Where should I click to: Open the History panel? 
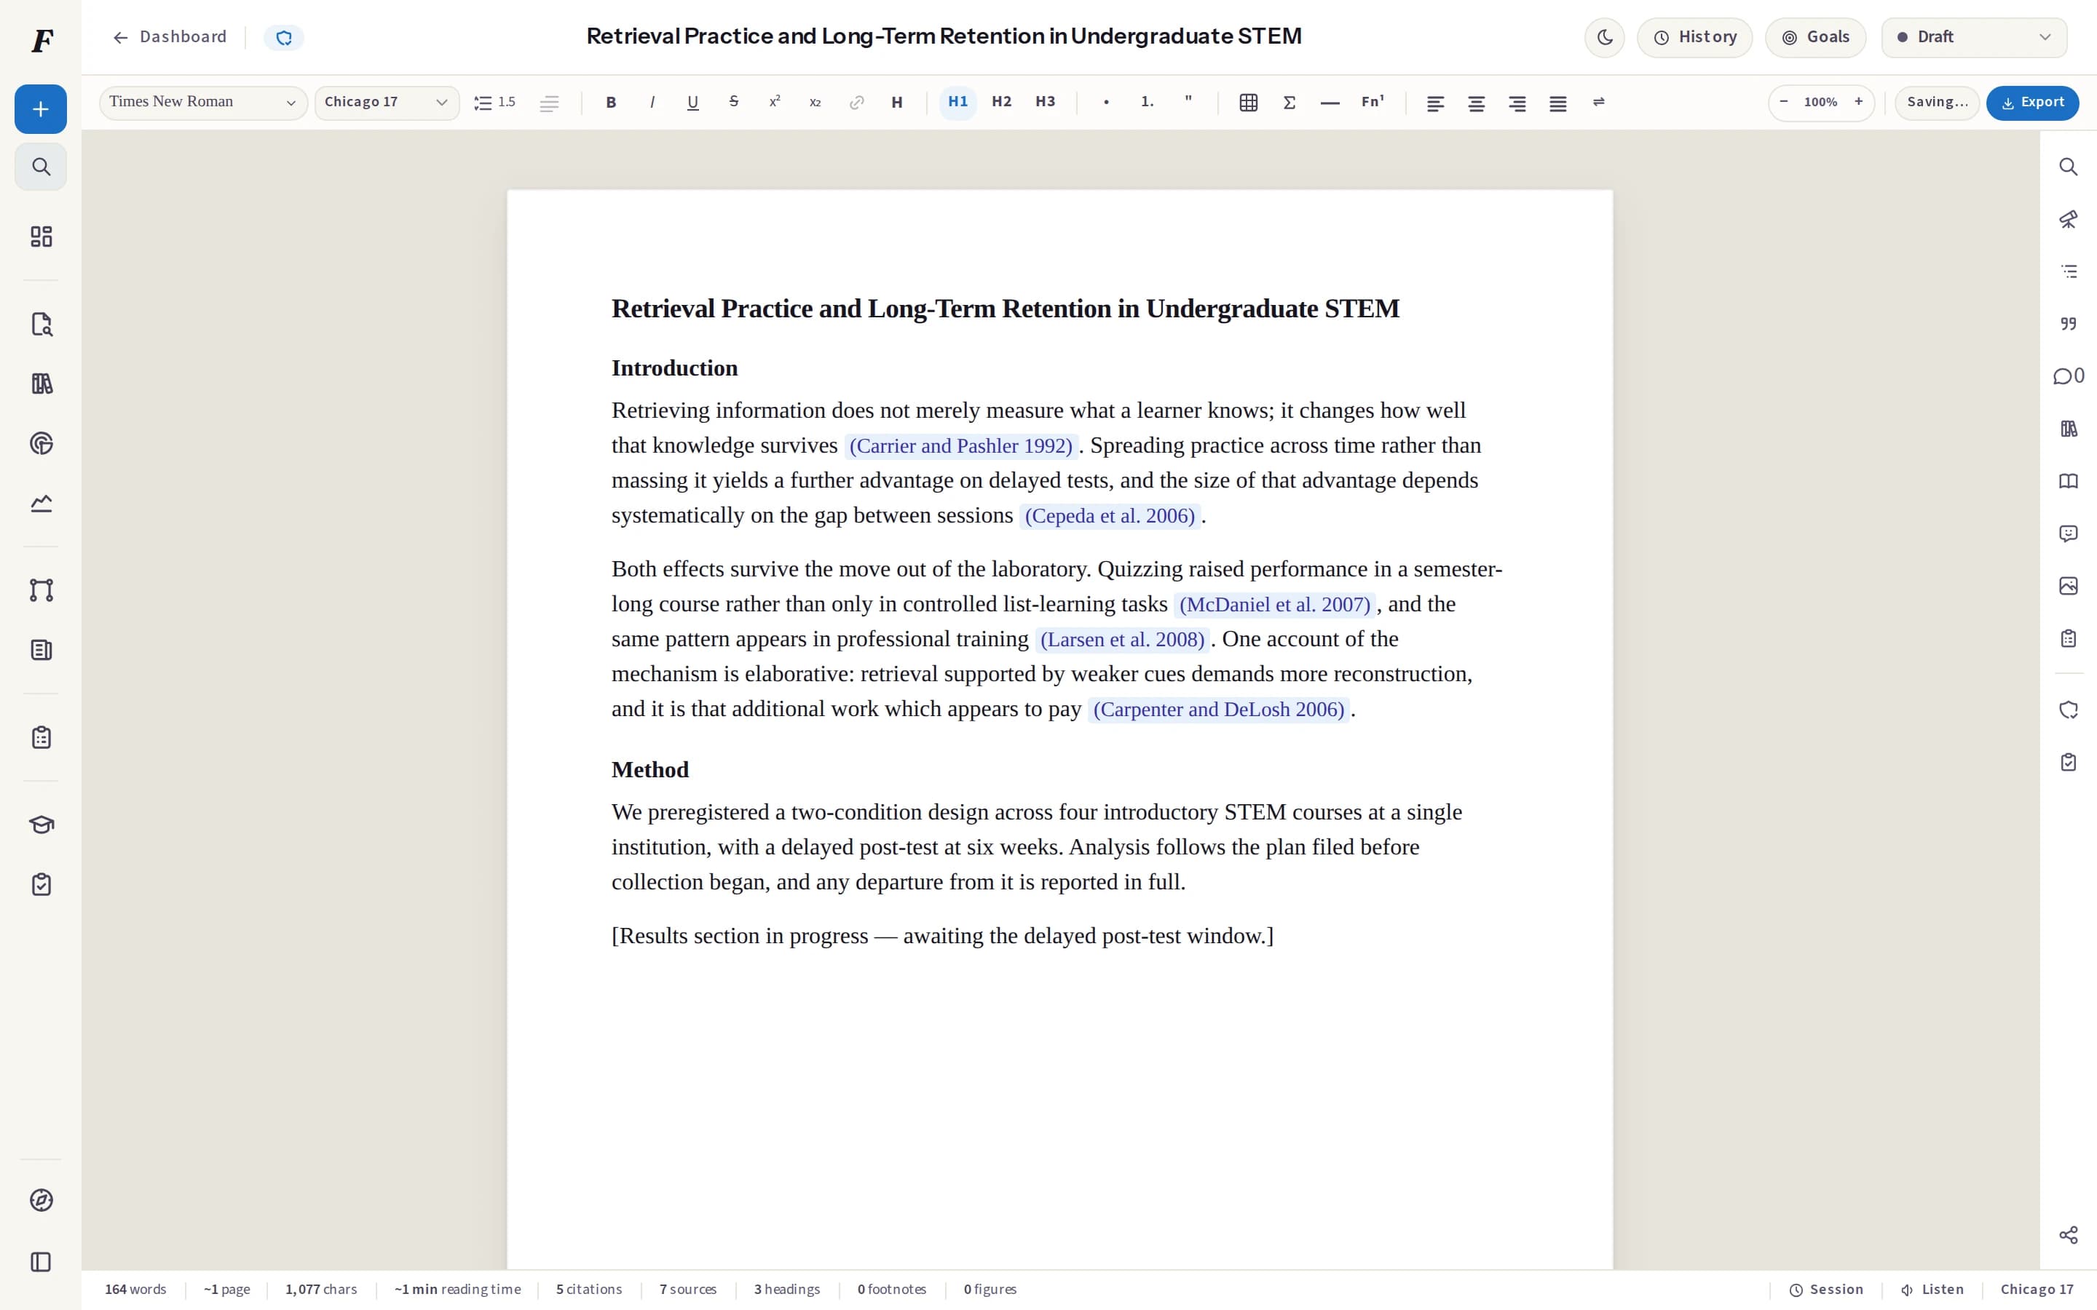pos(1694,37)
